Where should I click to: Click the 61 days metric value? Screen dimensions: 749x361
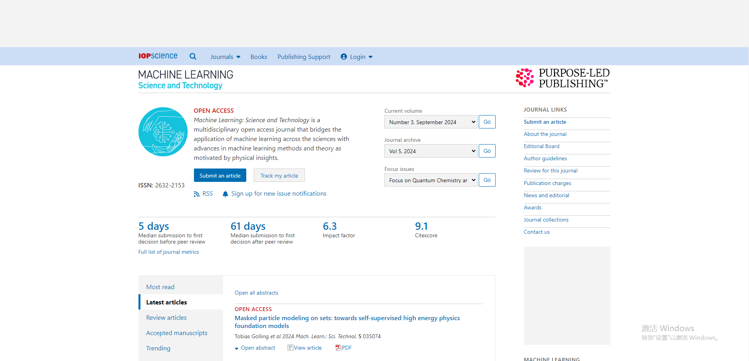tap(248, 226)
